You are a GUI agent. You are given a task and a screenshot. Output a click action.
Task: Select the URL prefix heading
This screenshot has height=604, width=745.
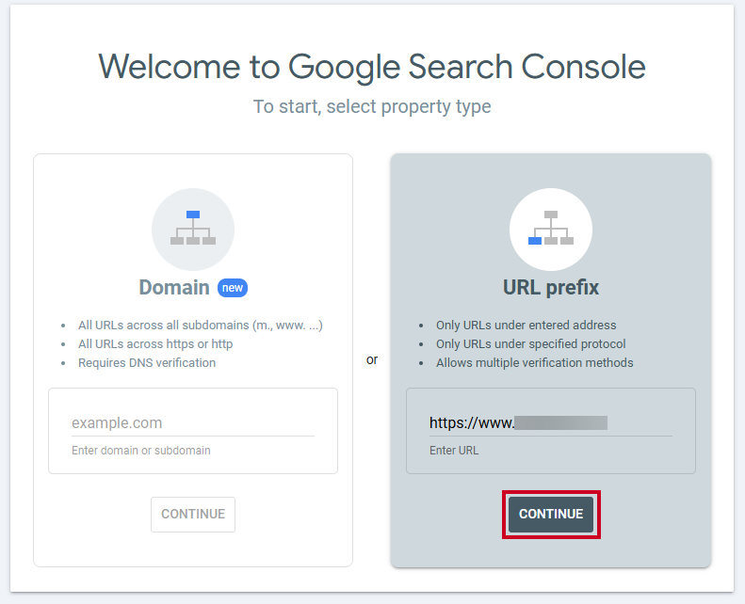pos(551,288)
